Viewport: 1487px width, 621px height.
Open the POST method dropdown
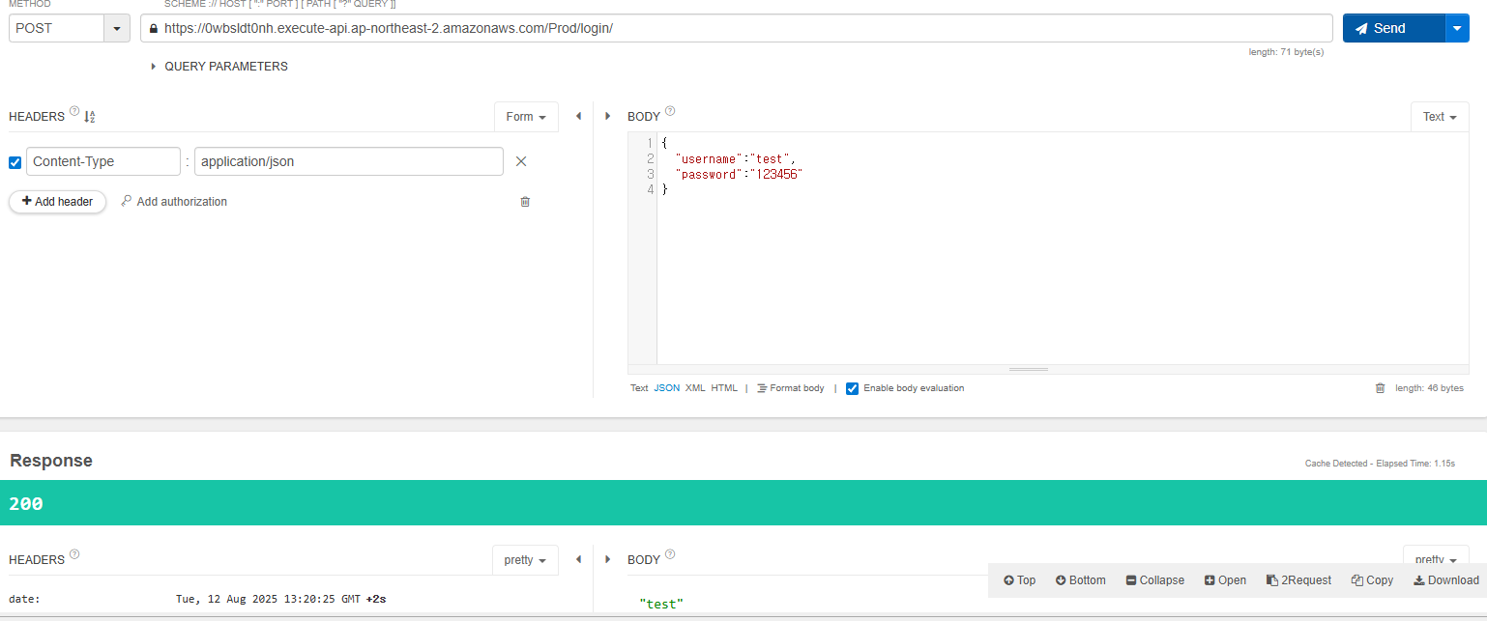(117, 28)
